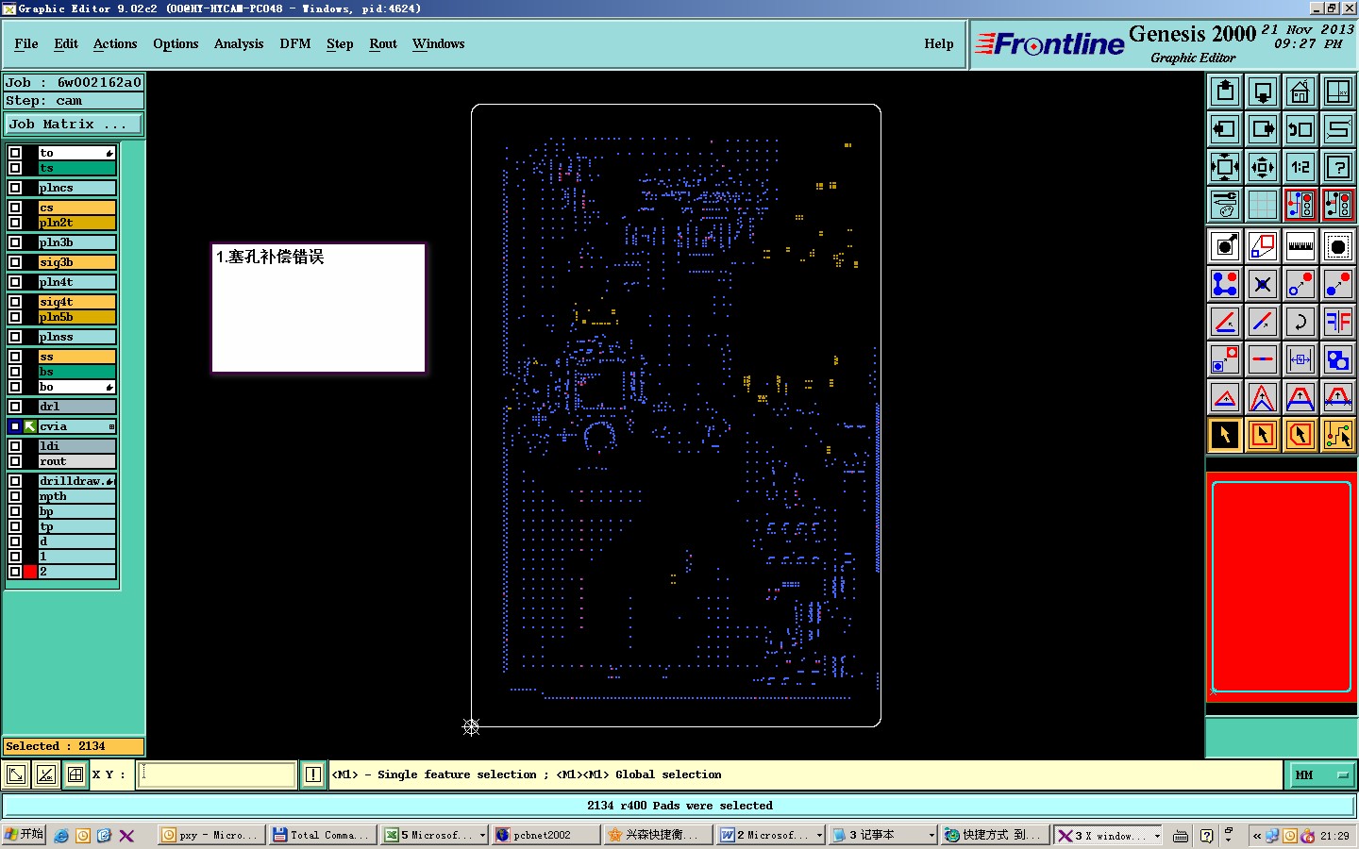Image resolution: width=1359 pixels, height=849 pixels.
Task: Click the red color swatch of layer 2
Action: 30,572
